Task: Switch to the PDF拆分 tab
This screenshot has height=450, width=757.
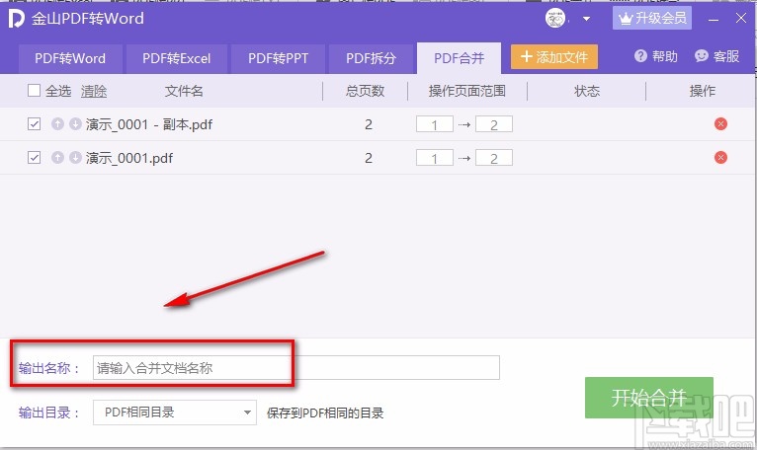Action: point(371,58)
